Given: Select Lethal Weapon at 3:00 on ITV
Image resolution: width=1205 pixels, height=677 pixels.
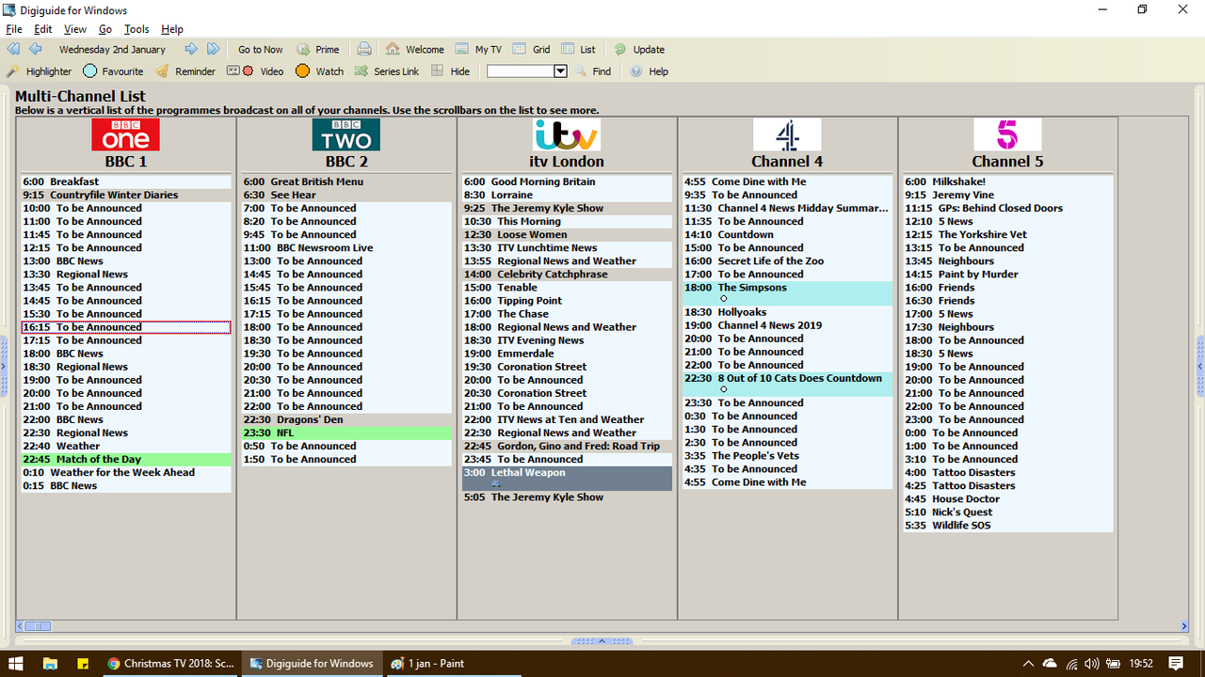Looking at the screenshot, I should coord(567,479).
